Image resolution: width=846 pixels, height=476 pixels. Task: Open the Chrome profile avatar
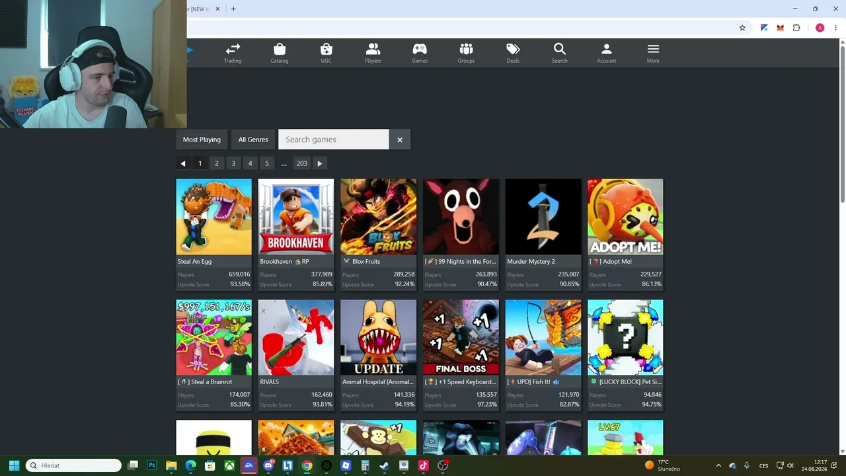[820, 28]
